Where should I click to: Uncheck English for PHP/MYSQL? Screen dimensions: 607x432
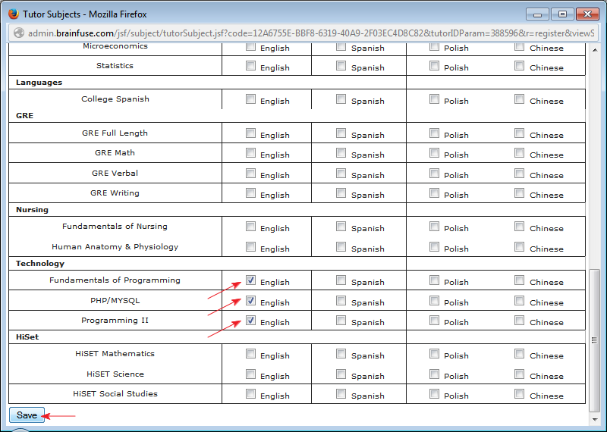click(251, 300)
